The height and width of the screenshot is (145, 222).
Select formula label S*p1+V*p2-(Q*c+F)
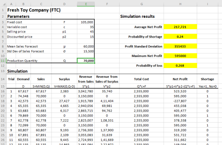click(180, 86)
